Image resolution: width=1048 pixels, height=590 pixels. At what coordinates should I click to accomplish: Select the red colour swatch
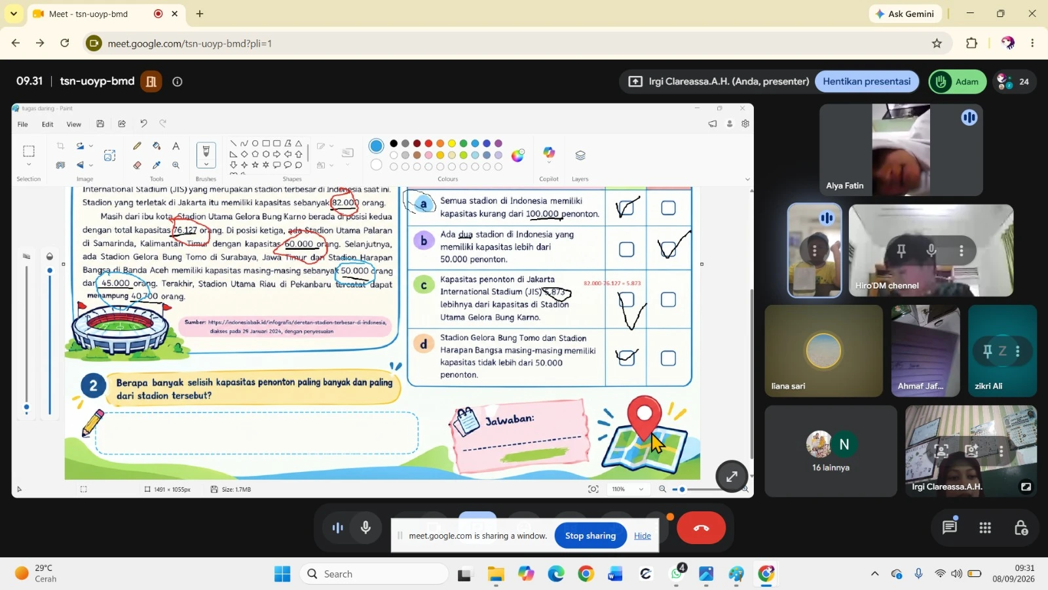428,144
